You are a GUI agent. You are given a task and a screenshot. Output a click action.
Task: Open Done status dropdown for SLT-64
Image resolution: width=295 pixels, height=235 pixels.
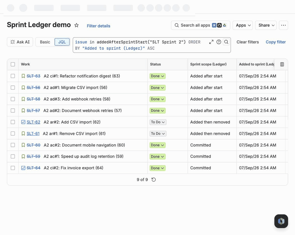[x=157, y=168]
